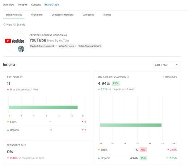Click the Brand By YouTube text
Screen dimensions: 188x167
pyautogui.click(x=58, y=40)
